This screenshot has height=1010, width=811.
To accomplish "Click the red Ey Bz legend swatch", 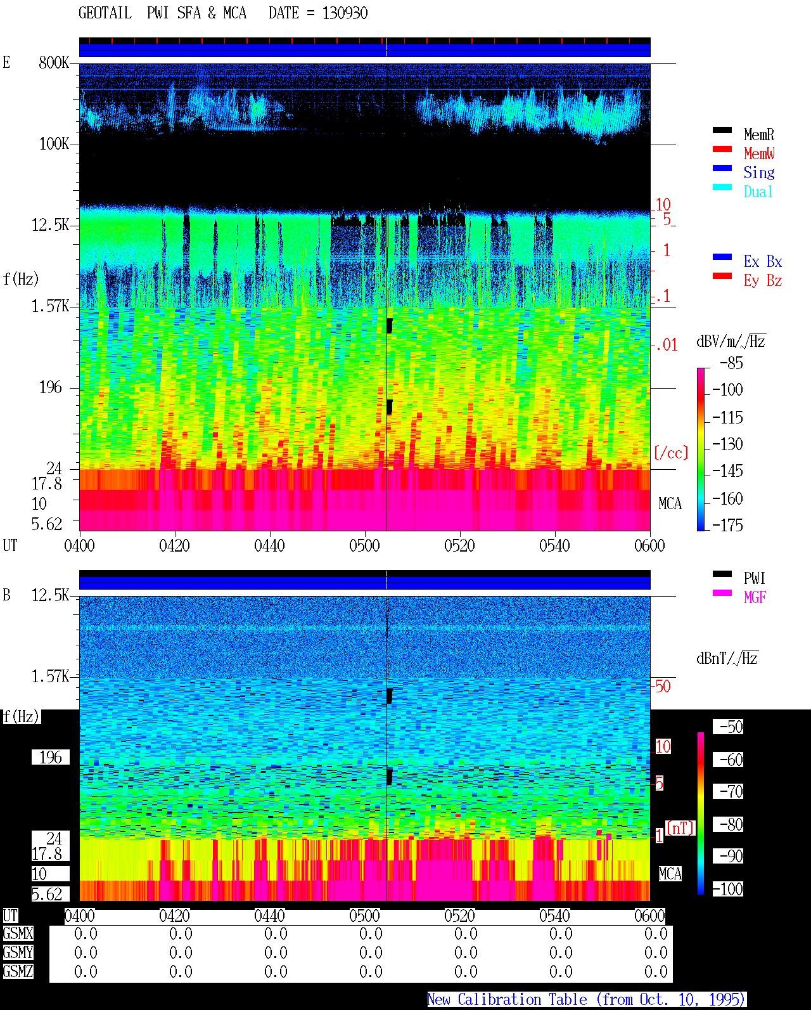I will (x=722, y=276).
